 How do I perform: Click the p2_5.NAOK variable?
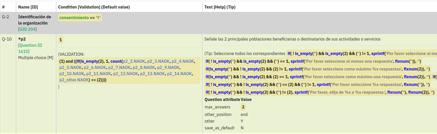[x=70, y=67]
